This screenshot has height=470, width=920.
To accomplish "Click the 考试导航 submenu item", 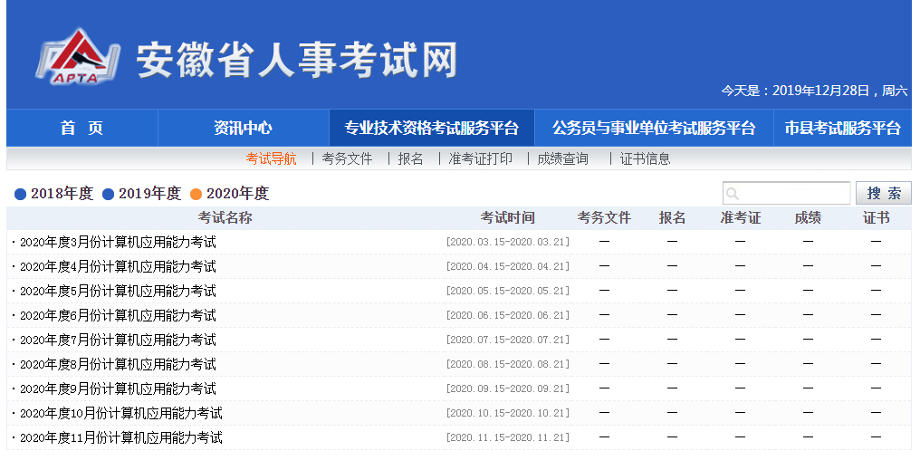I will coord(271,158).
